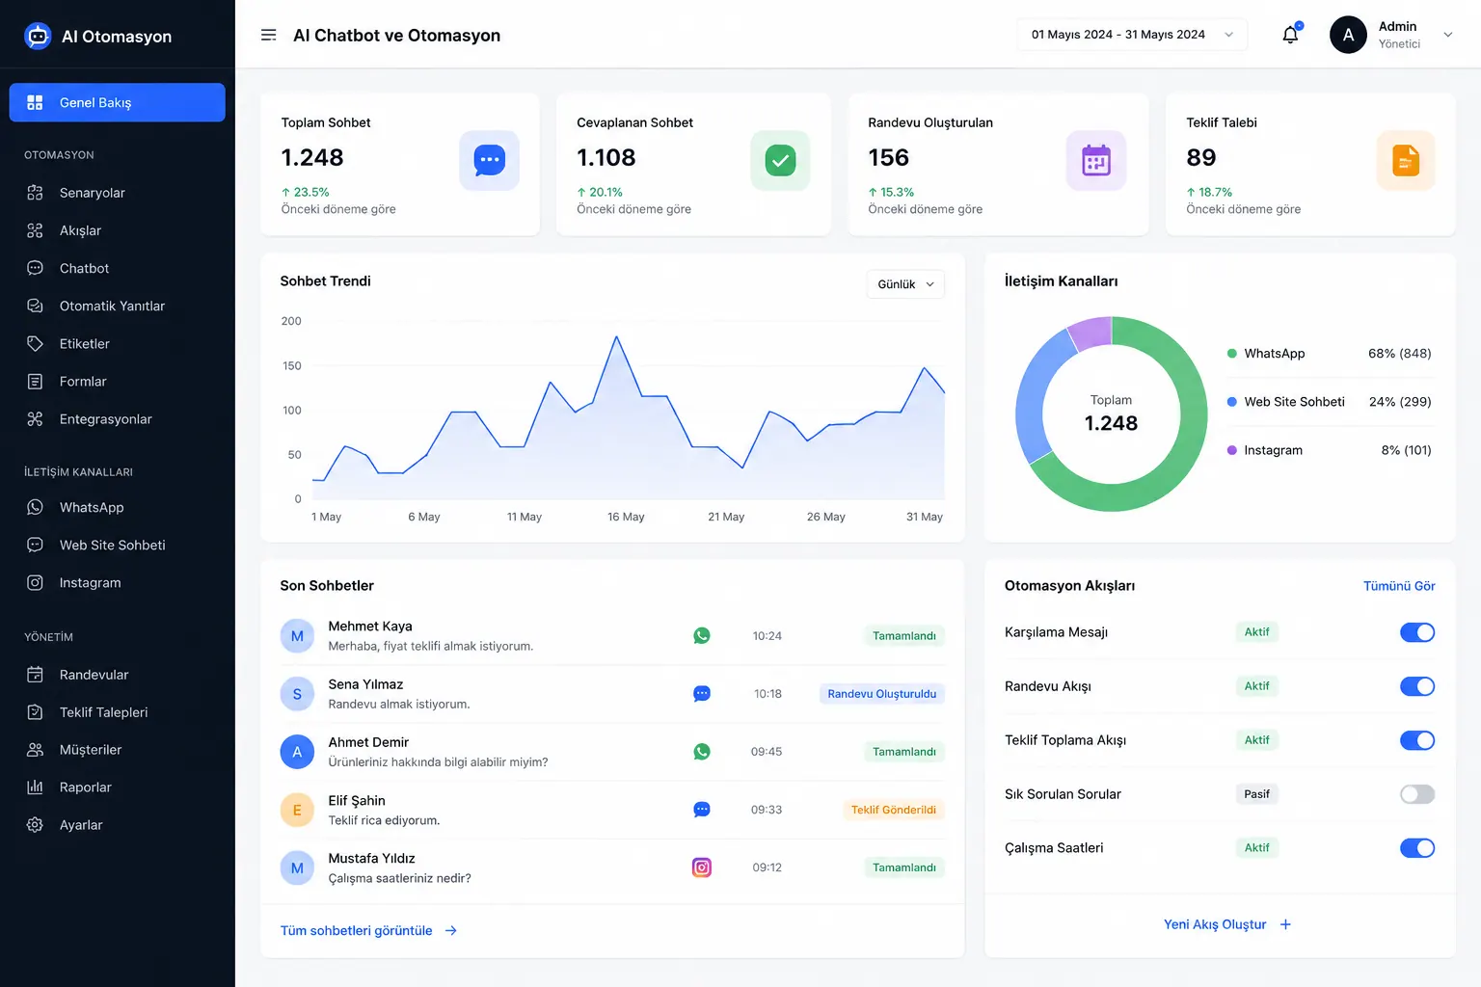Enable the Sık Sorulan Sorular toggle

click(x=1417, y=794)
